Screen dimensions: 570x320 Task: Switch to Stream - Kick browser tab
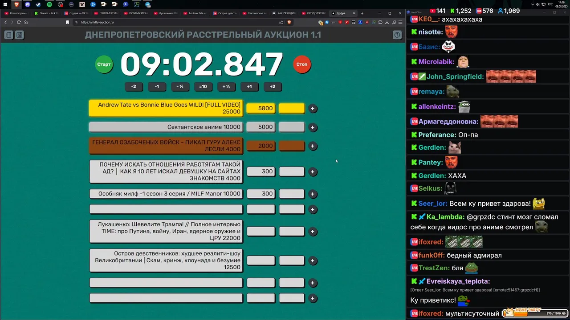click(x=46, y=13)
